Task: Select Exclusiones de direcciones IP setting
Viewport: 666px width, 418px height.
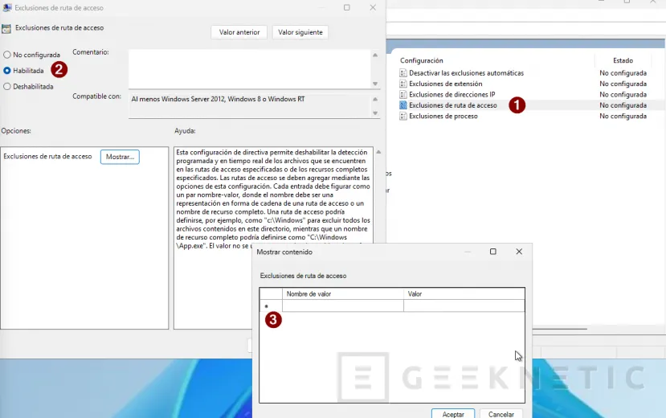Action: [x=452, y=94]
